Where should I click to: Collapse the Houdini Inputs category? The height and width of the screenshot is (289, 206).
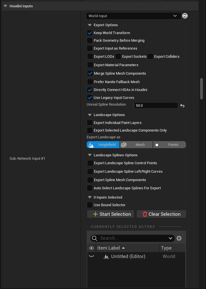point(5,6)
